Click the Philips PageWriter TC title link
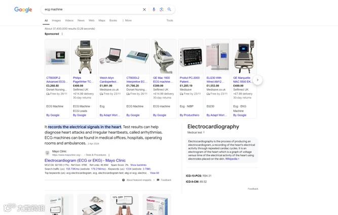The width and height of the screenshot is (338, 215). tap(83, 80)
